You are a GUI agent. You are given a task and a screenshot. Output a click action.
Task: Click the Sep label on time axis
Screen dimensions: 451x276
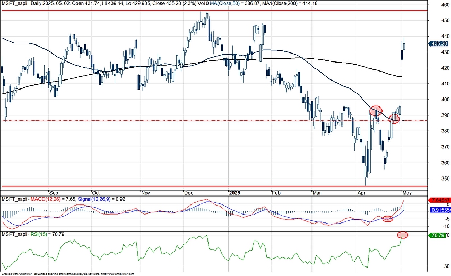[54, 193]
